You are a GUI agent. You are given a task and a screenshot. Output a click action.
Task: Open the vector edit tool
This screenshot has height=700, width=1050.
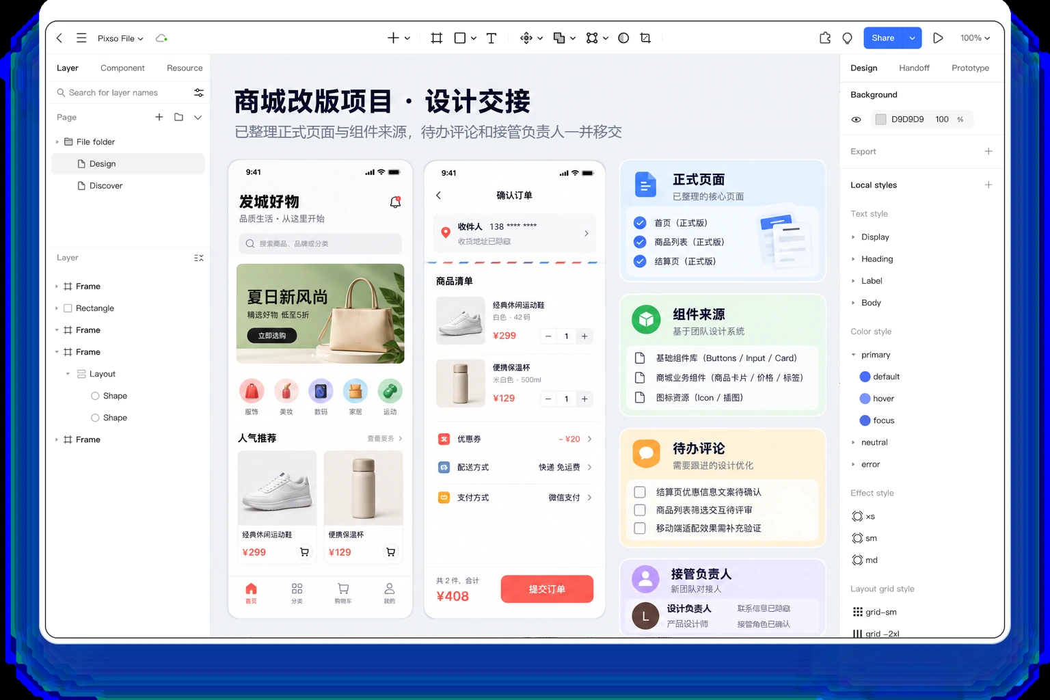coord(592,38)
